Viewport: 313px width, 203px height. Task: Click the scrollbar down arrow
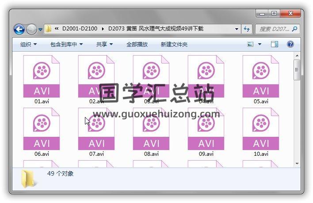[x=297, y=164]
